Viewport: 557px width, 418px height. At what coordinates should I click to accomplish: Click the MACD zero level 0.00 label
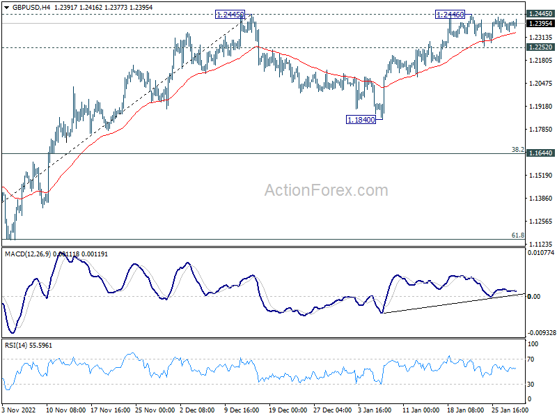534,297
